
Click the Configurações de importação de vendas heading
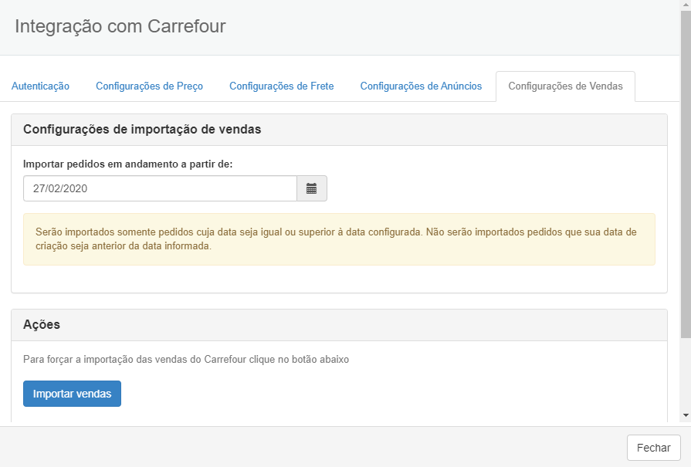pos(142,130)
